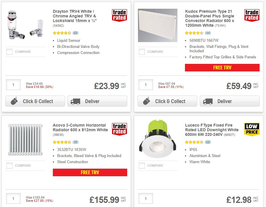
Task: Open the 69 reviews for the Drayton TRV4
Action: tap(76, 33)
